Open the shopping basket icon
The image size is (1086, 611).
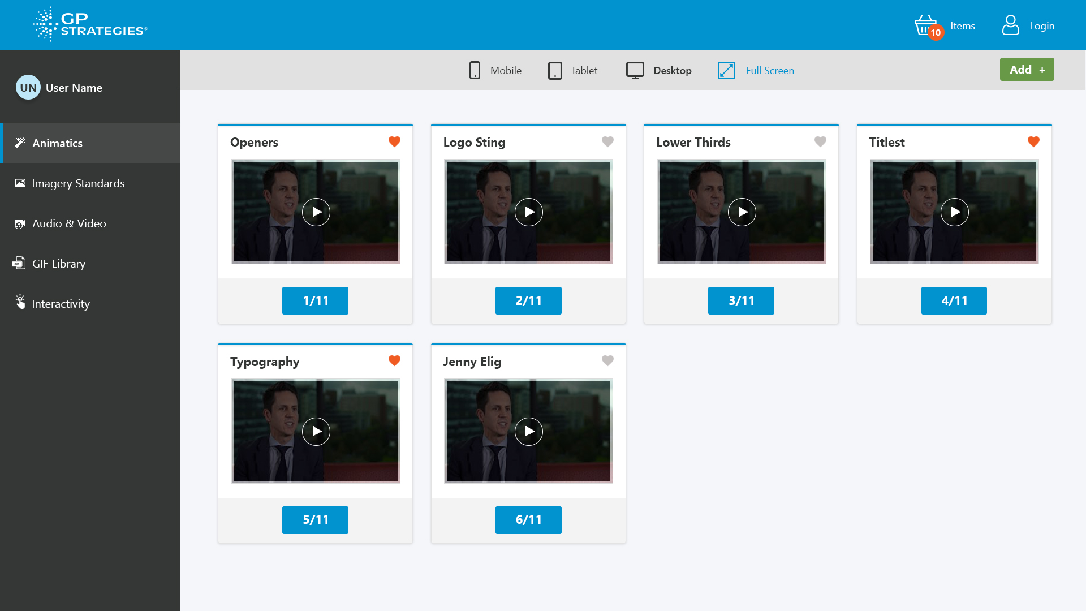pos(925,25)
